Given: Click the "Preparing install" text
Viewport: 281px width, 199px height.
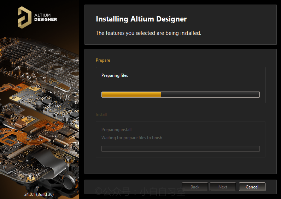Looking at the screenshot, I should pyautogui.click(x=117, y=130).
